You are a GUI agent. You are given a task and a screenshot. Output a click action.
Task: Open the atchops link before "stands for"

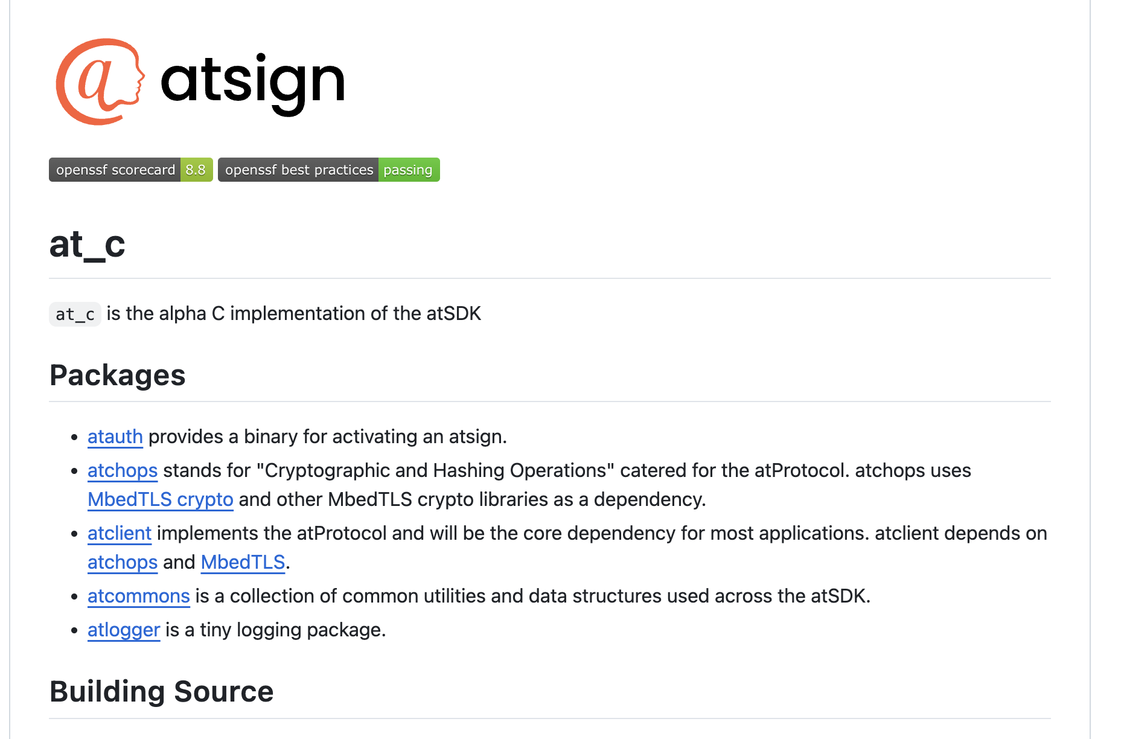(123, 470)
